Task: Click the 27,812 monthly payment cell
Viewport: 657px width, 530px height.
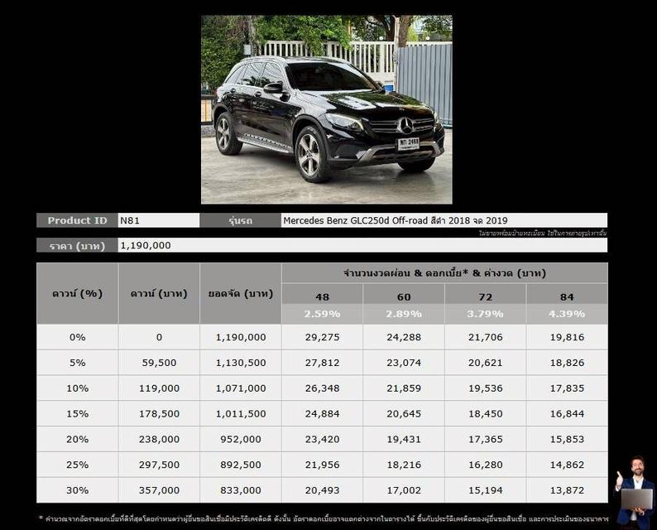Action: (322, 363)
